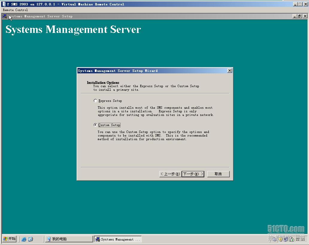Switch to Systems Management taskbar button
The width and height of the screenshot is (309, 245).
click(118, 239)
